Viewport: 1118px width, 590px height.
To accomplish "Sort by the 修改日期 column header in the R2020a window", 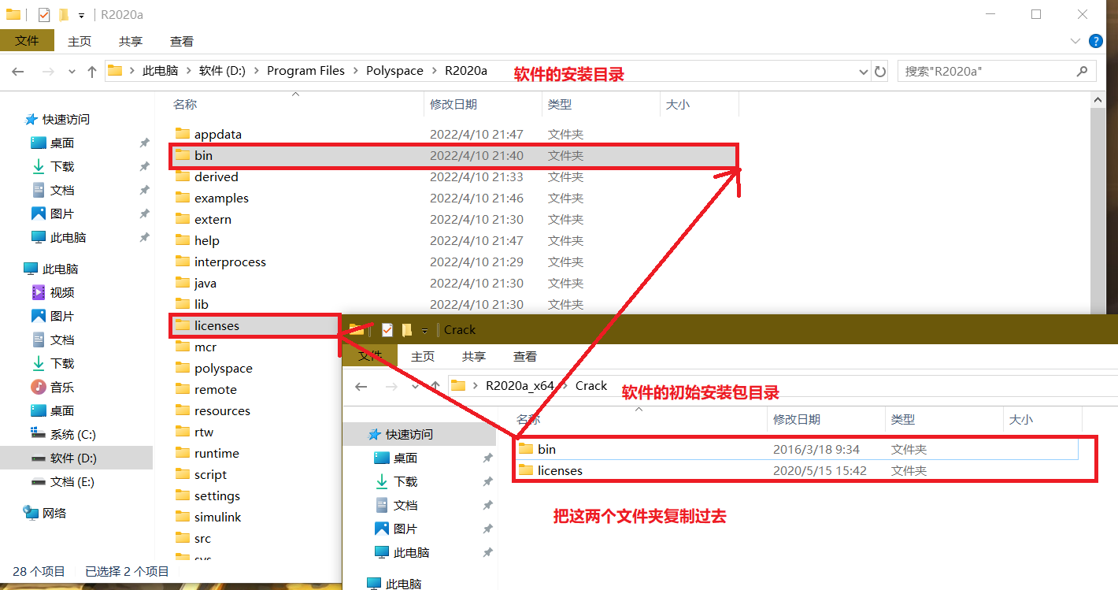I will (453, 104).
